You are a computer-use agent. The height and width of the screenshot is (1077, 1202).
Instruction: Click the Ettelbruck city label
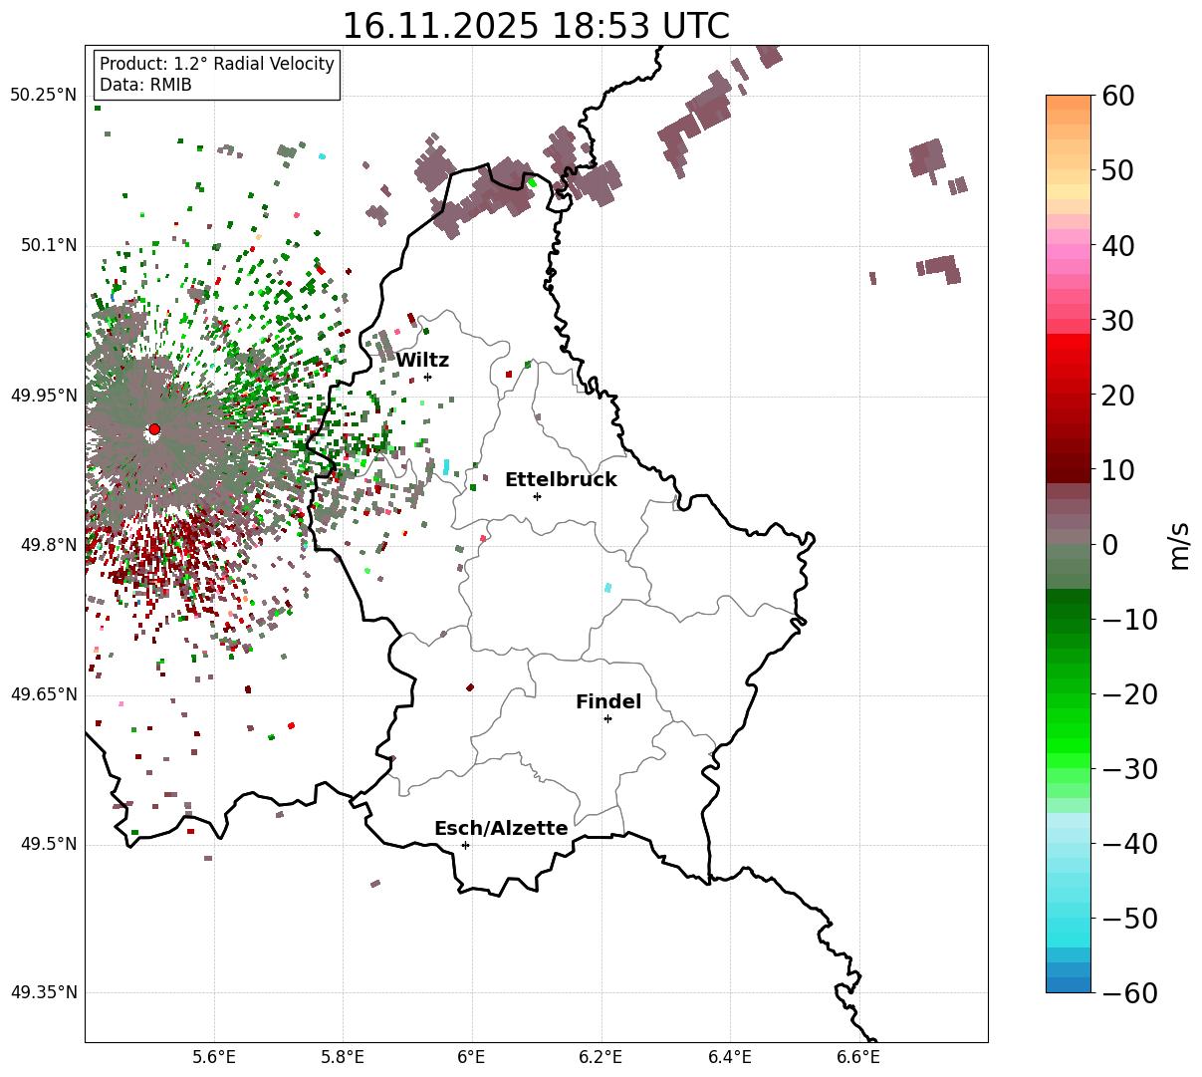click(561, 480)
